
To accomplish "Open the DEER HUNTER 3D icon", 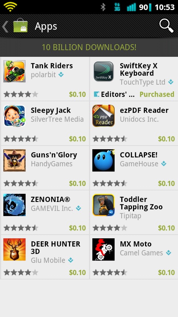I will tap(14, 249).
